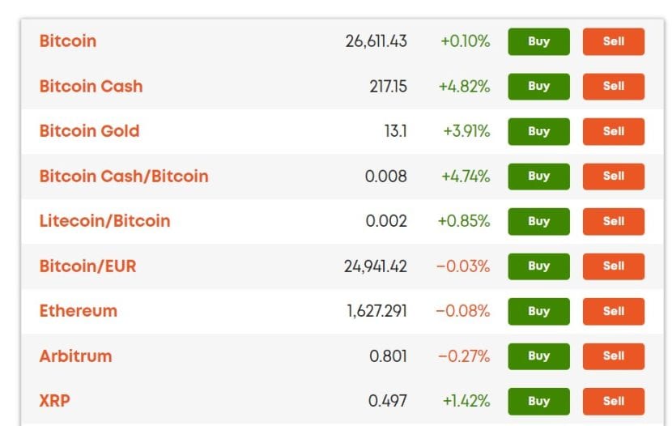Open the Arbitrum instrument link
This screenshot has width=672, height=426.
tap(75, 356)
